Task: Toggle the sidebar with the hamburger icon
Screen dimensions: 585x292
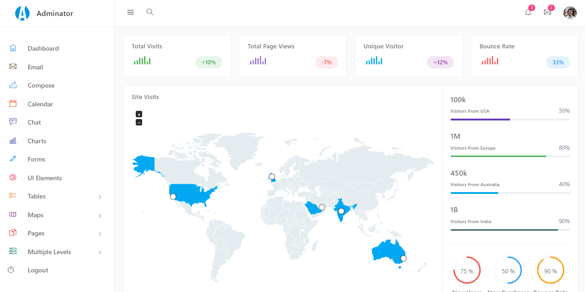Action: pyautogui.click(x=131, y=12)
